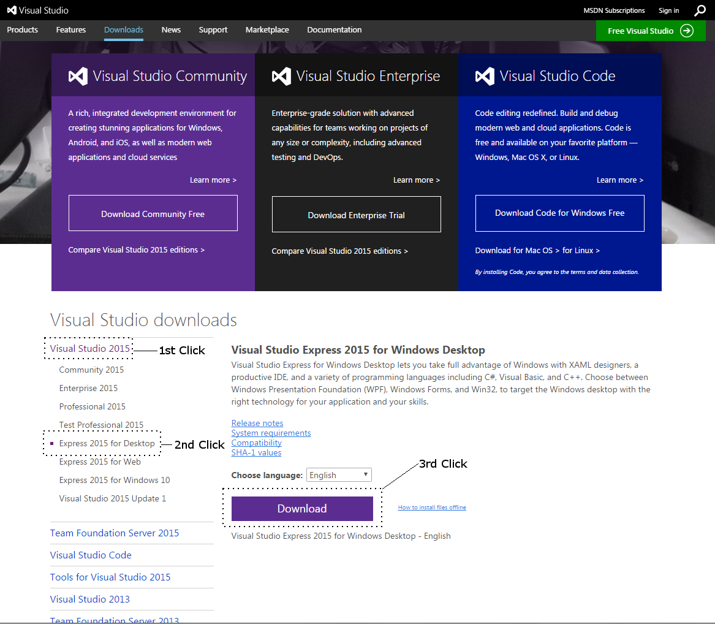Image resolution: width=715 pixels, height=624 pixels.
Task: Click the for Linux download link
Action: point(581,251)
